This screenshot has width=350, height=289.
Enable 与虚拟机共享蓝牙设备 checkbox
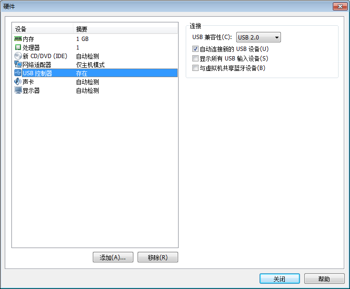click(x=195, y=68)
